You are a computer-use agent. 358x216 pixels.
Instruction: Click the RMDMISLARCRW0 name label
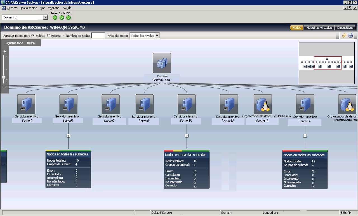(x=346, y=120)
